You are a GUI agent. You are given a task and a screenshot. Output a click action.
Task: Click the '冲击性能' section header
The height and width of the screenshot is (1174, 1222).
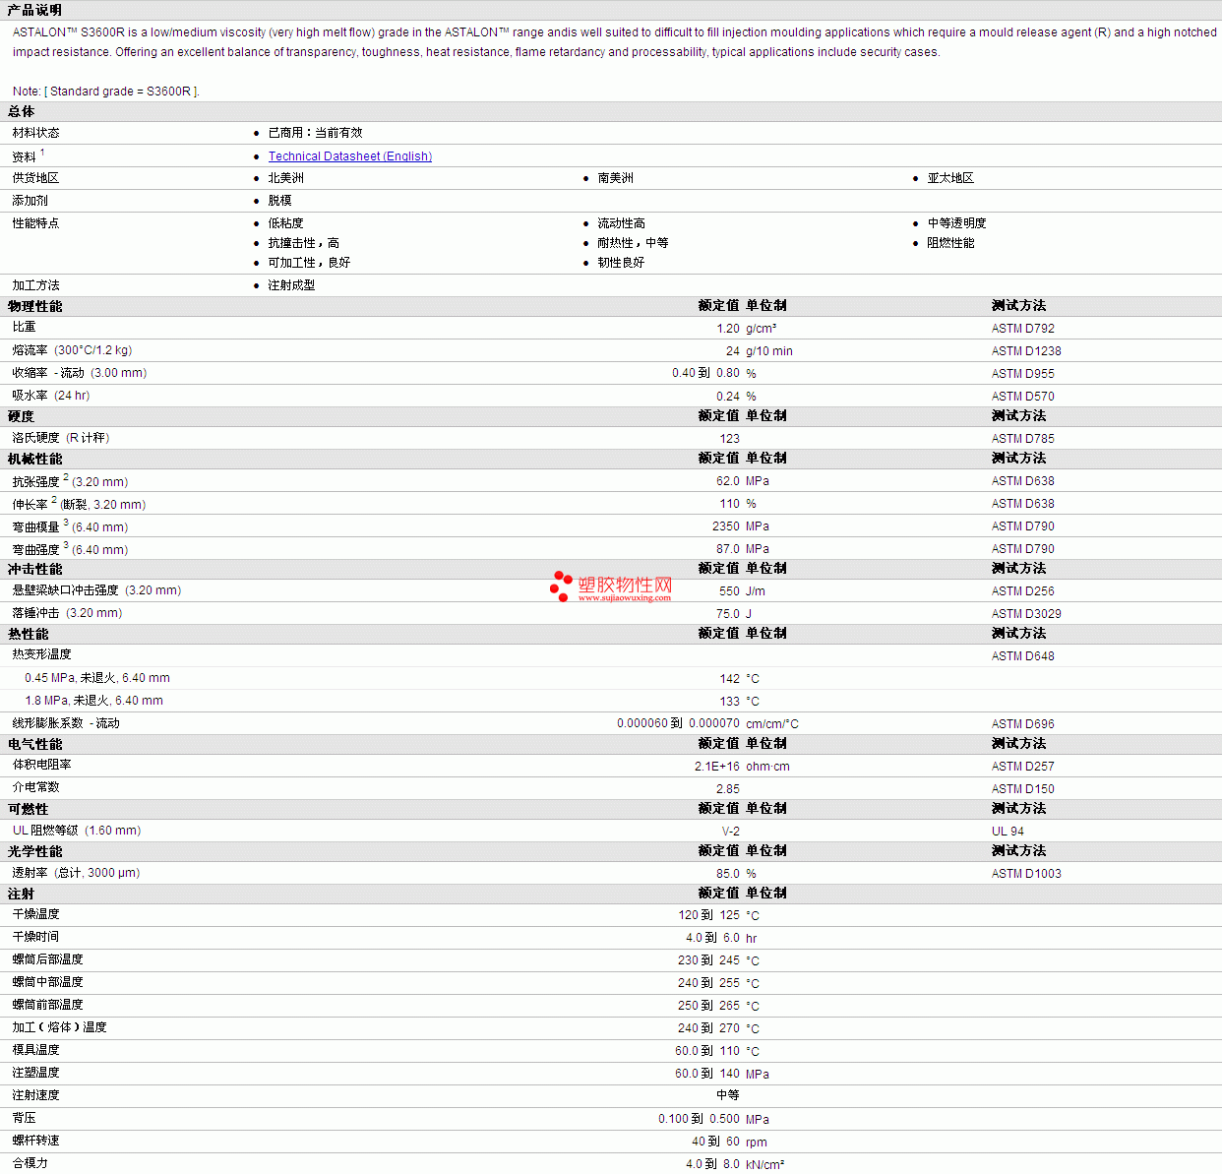34,570
